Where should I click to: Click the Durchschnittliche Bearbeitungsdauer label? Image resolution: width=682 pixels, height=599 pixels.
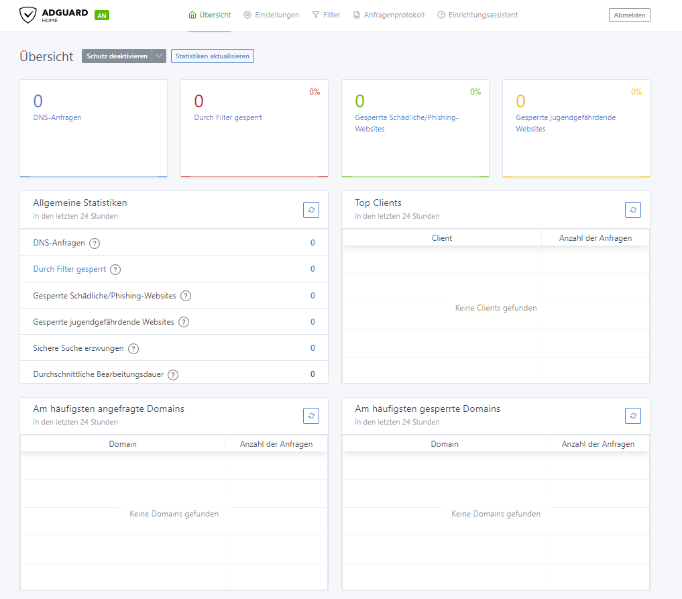[99, 374]
